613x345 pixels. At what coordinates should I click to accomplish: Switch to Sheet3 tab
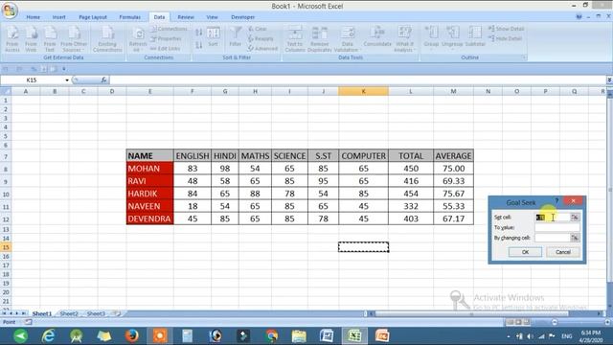[x=96, y=313]
